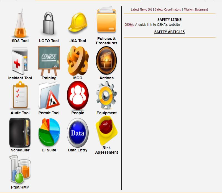
Task: Click the SAFETY LINKS heading
Action: point(169,20)
